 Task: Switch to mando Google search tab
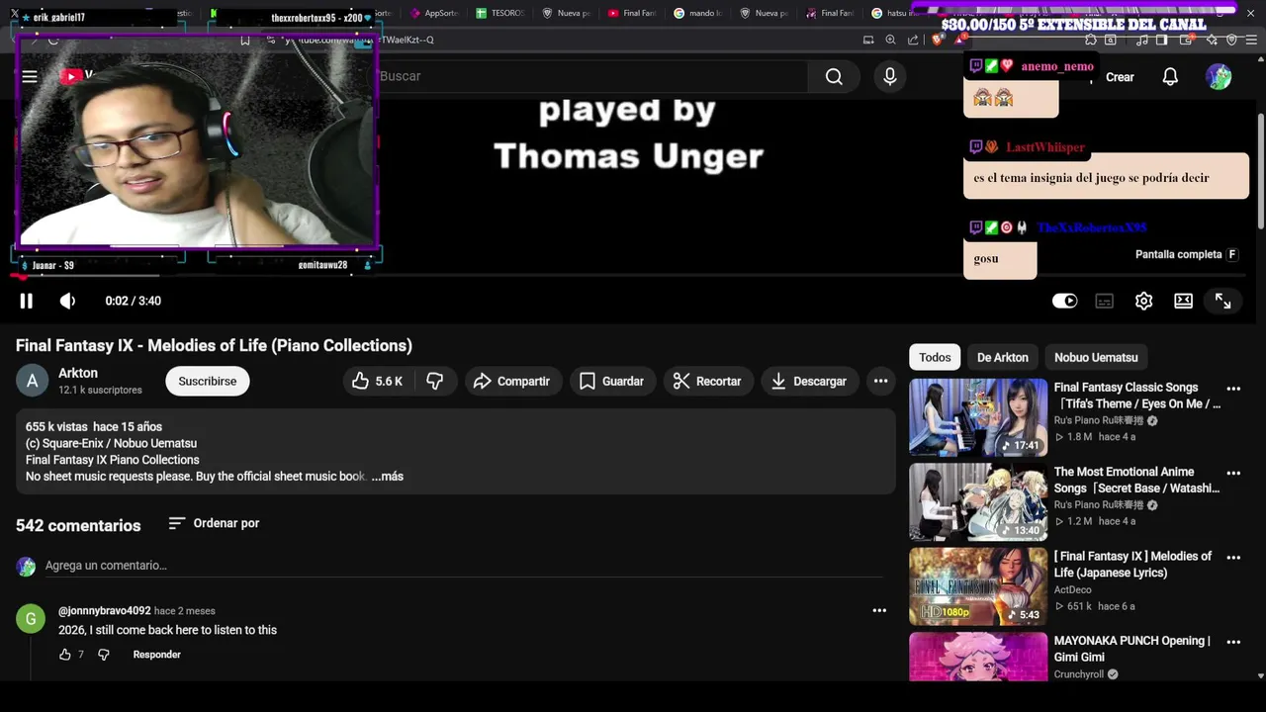697,13
